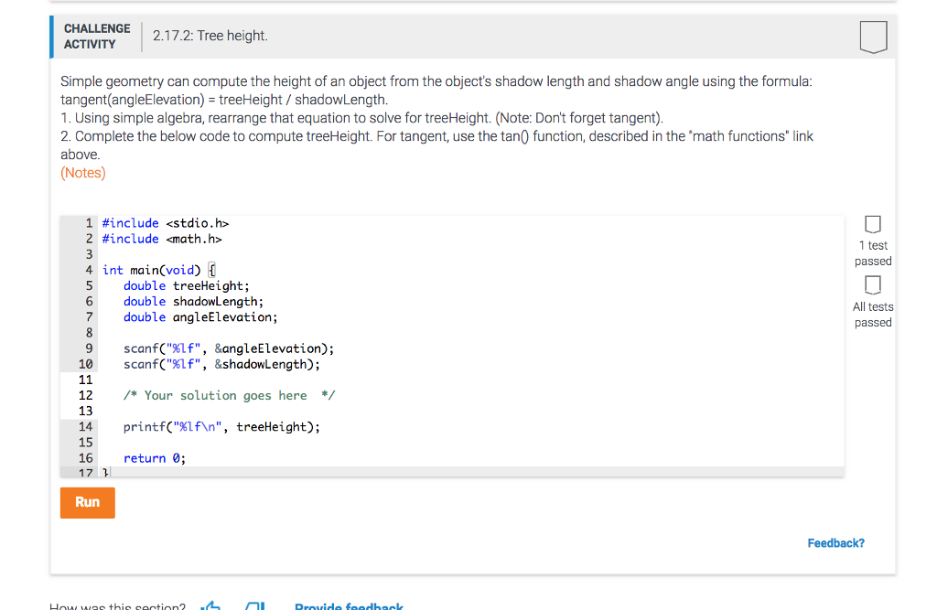Click the 'Your solution goes here' comment line
Viewport: 937px width, 610px height.
230,395
